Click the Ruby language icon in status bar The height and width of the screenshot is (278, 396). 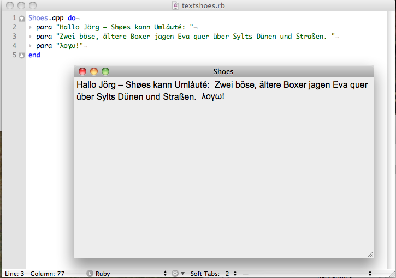click(x=90, y=274)
